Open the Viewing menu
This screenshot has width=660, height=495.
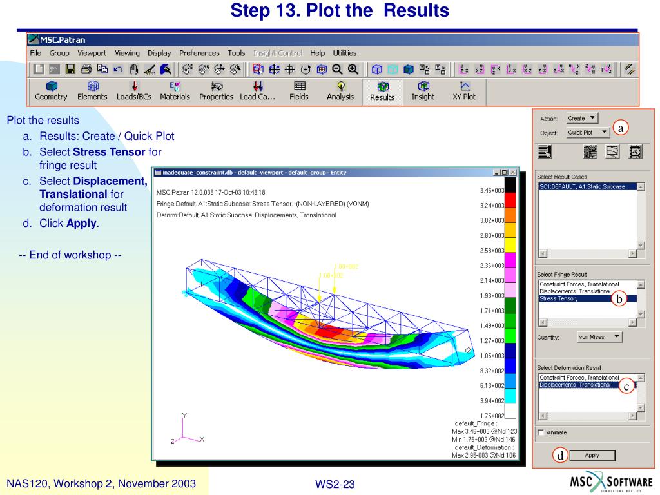[x=127, y=53]
